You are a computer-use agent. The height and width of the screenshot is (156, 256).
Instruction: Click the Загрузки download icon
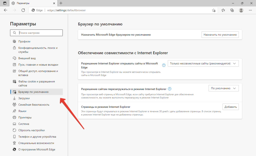pos(14,98)
